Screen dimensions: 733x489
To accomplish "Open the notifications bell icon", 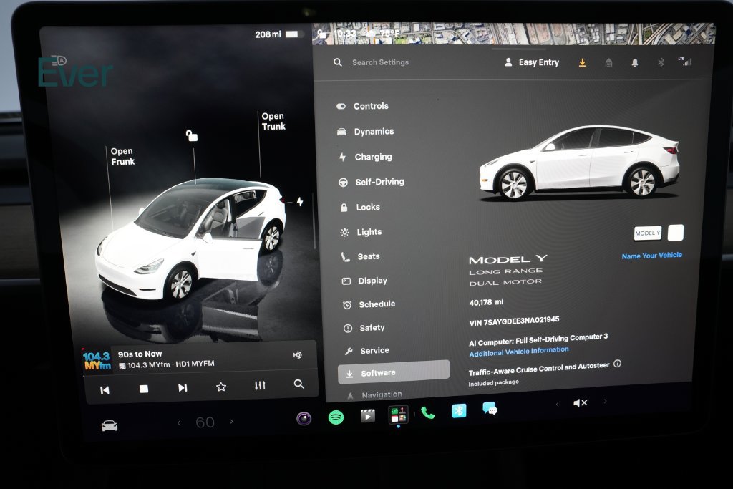I will click(634, 62).
